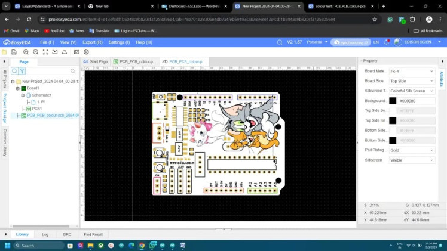Open the Board Side dropdown

point(412,81)
